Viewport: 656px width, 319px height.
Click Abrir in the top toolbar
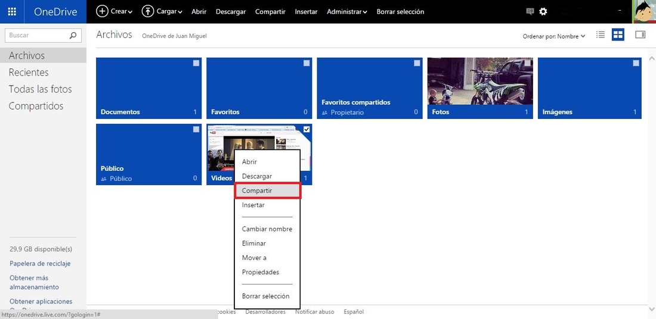pyautogui.click(x=199, y=12)
